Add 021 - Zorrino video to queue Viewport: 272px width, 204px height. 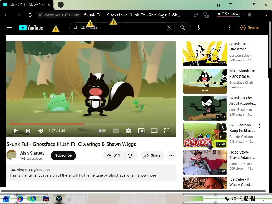click(222, 137)
